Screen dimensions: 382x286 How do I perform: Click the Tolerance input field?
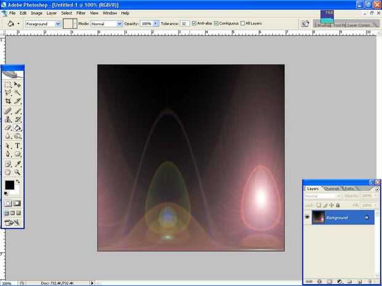coord(185,23)
